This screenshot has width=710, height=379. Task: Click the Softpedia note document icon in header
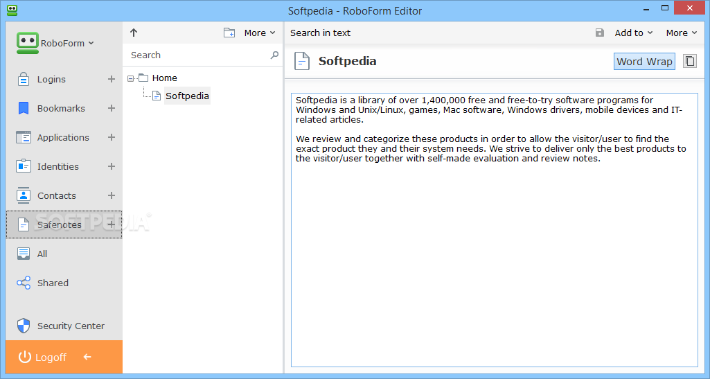[301, 61]
